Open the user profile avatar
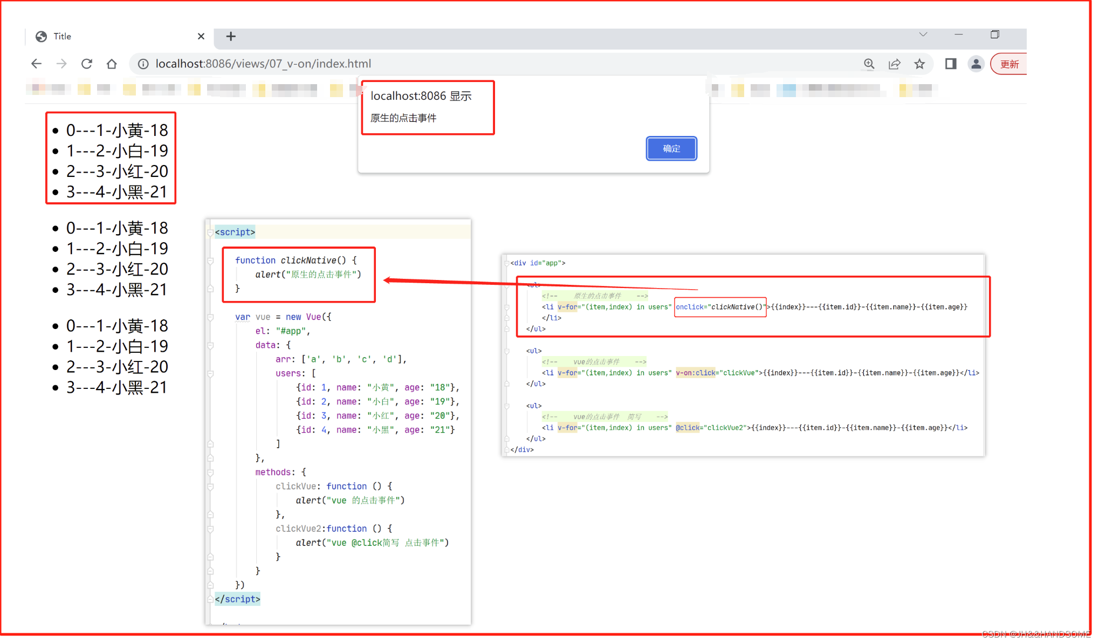The image size is (1099, 643). coord(976,64)
